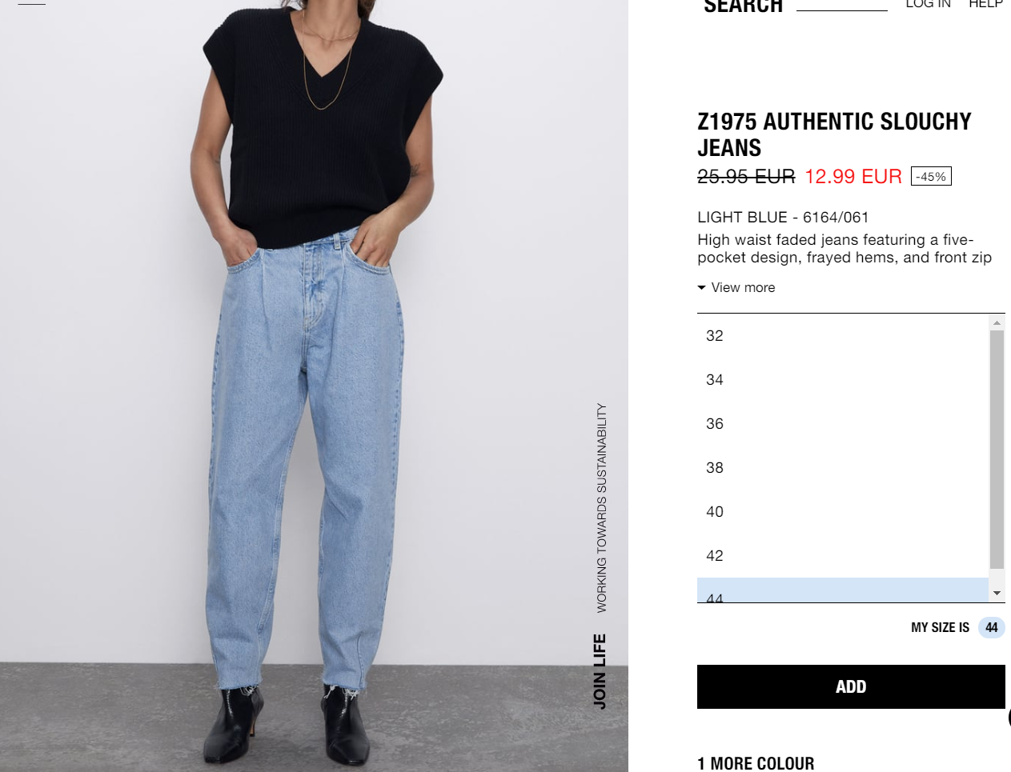
Task: Open the JOIN LIFE sustainability link
Action: coord(600,671)
